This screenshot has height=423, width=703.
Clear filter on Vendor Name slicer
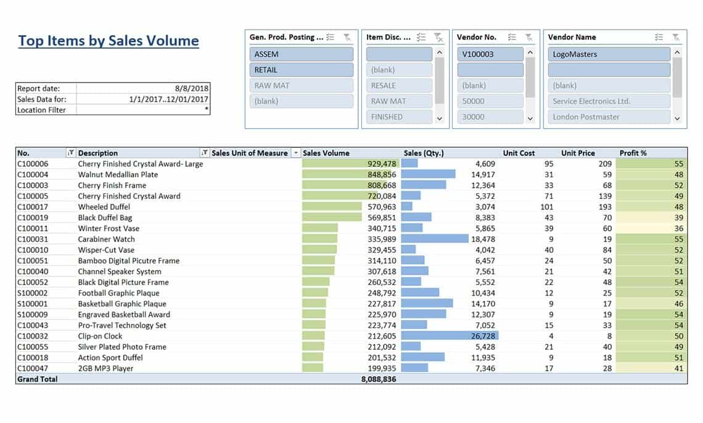(x=676, y=37)
